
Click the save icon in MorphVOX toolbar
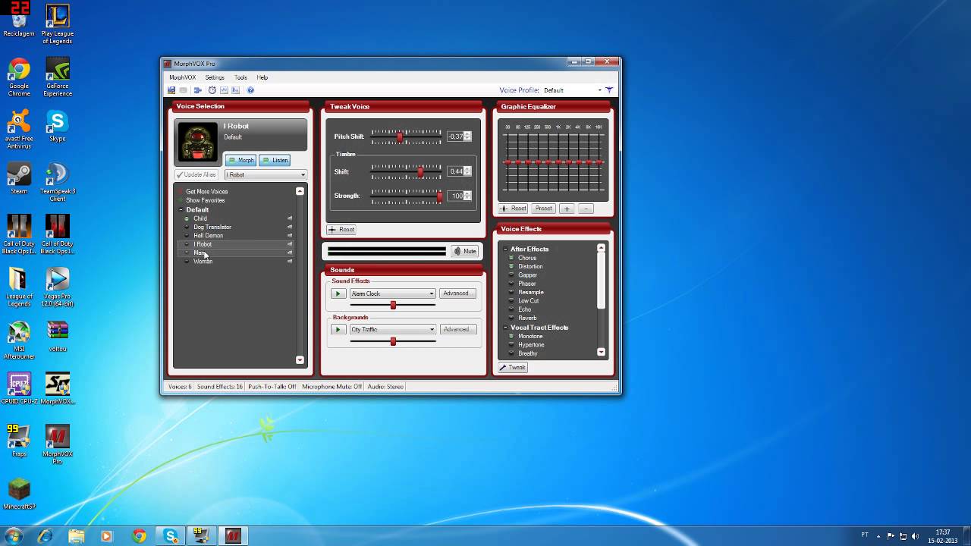pos(171,90)
